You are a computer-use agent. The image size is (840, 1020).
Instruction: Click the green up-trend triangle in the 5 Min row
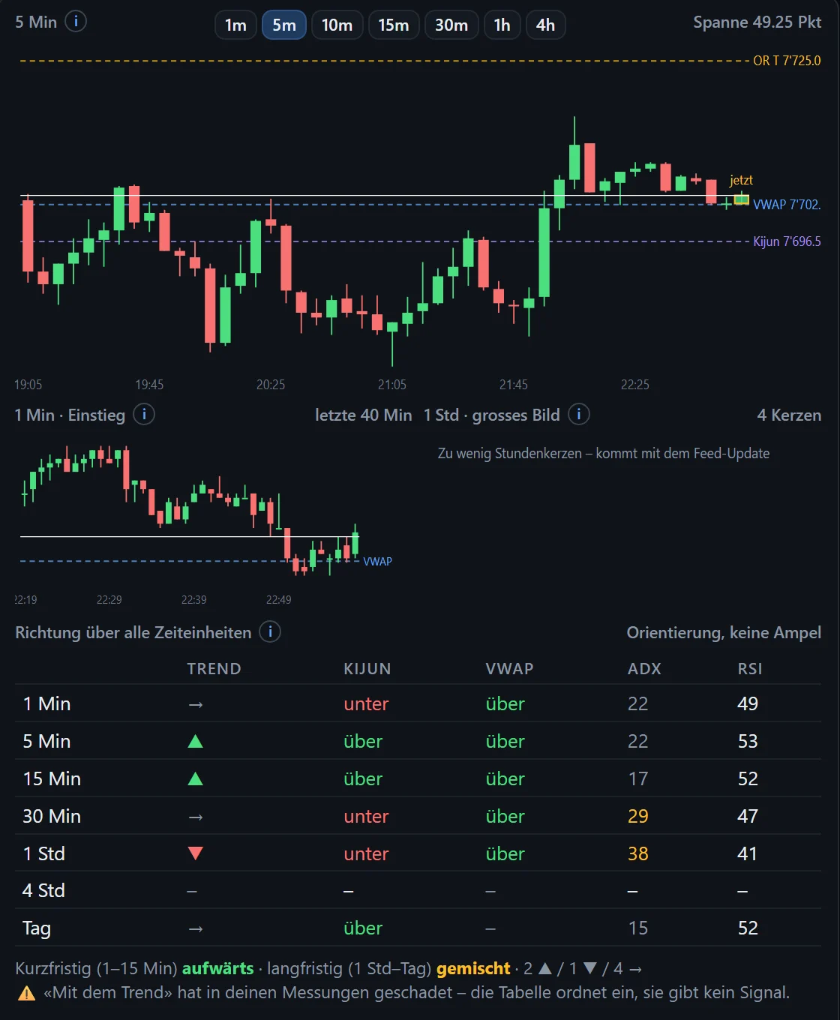pyautogui.click(x=195, y=741)
